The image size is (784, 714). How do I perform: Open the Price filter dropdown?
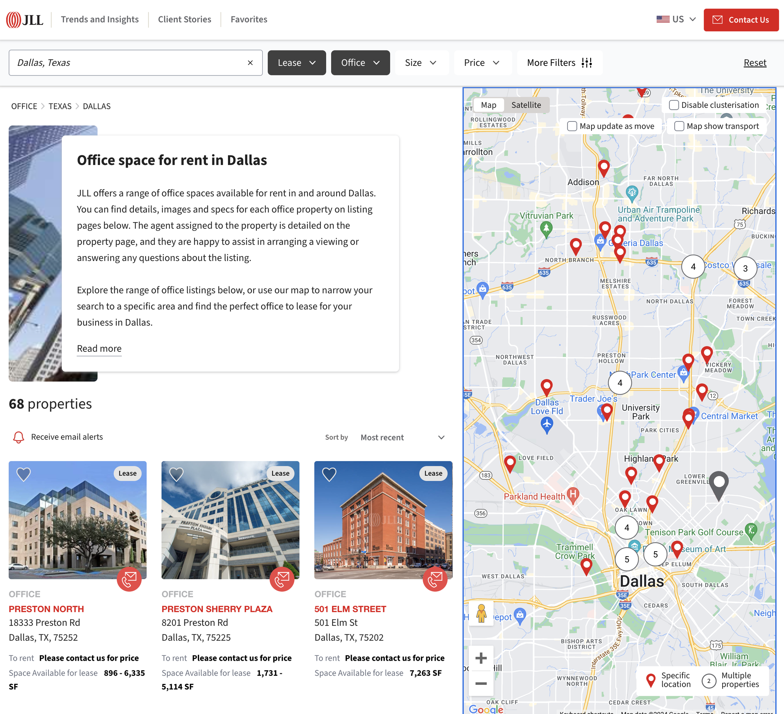point(482,63)
